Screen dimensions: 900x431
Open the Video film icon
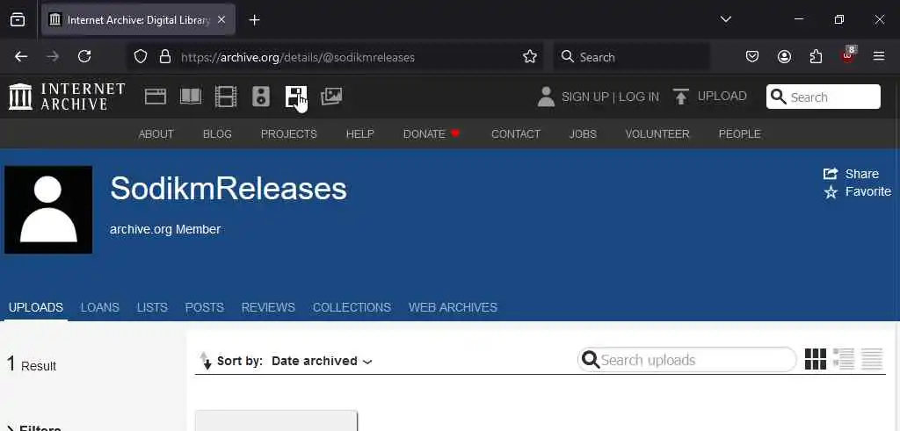(226, 97)
